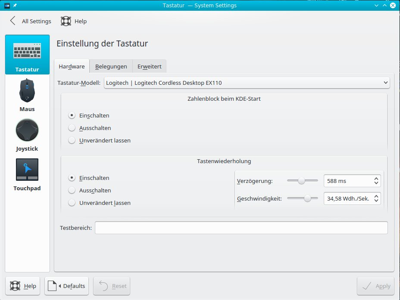Click the top Help text button
Viewport: 400px width, 300px height.
[x=81, y=21]
